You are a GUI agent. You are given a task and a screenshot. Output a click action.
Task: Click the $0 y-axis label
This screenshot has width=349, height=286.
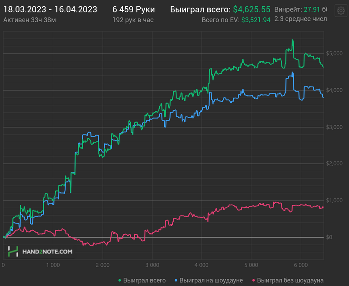[329, 237]
